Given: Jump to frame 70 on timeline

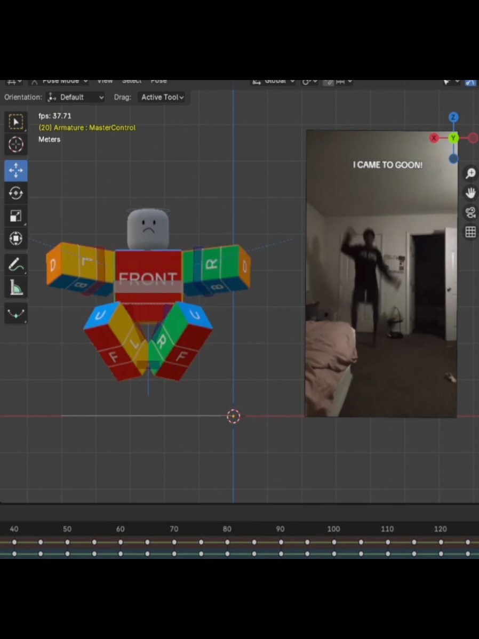Looking at the screenshot, I should coord(174,529).
